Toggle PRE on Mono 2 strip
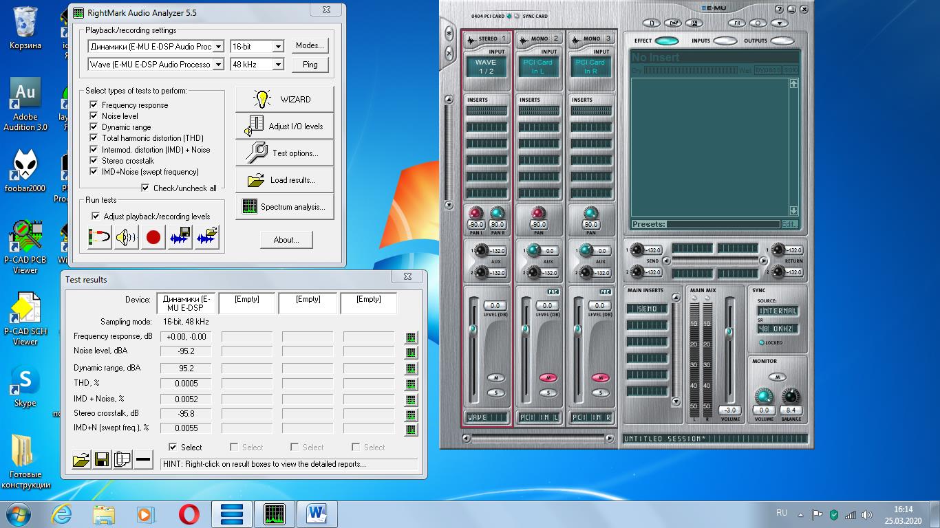 click(553, 291)
